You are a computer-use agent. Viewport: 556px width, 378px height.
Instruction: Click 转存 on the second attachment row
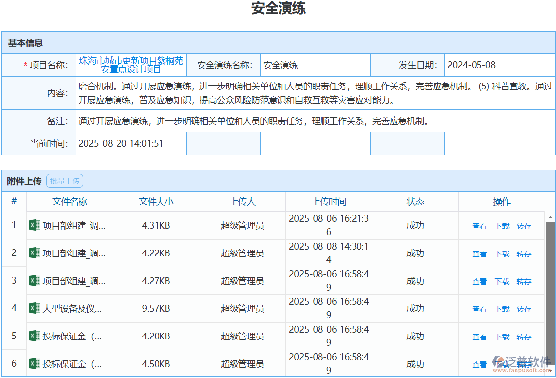point(524,253)
